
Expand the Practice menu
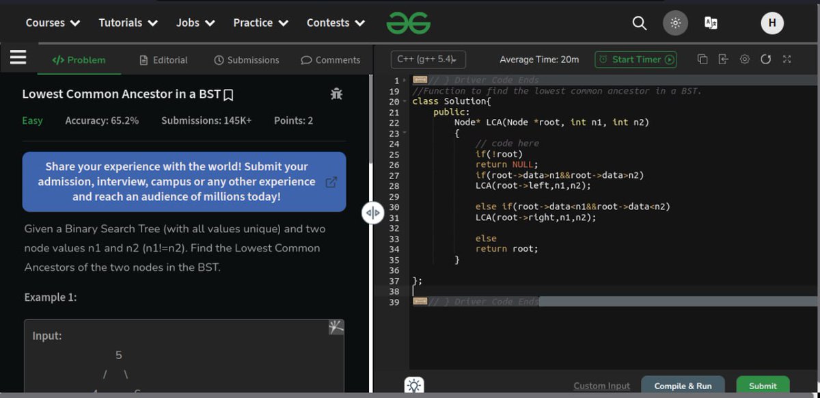[260, 23]
